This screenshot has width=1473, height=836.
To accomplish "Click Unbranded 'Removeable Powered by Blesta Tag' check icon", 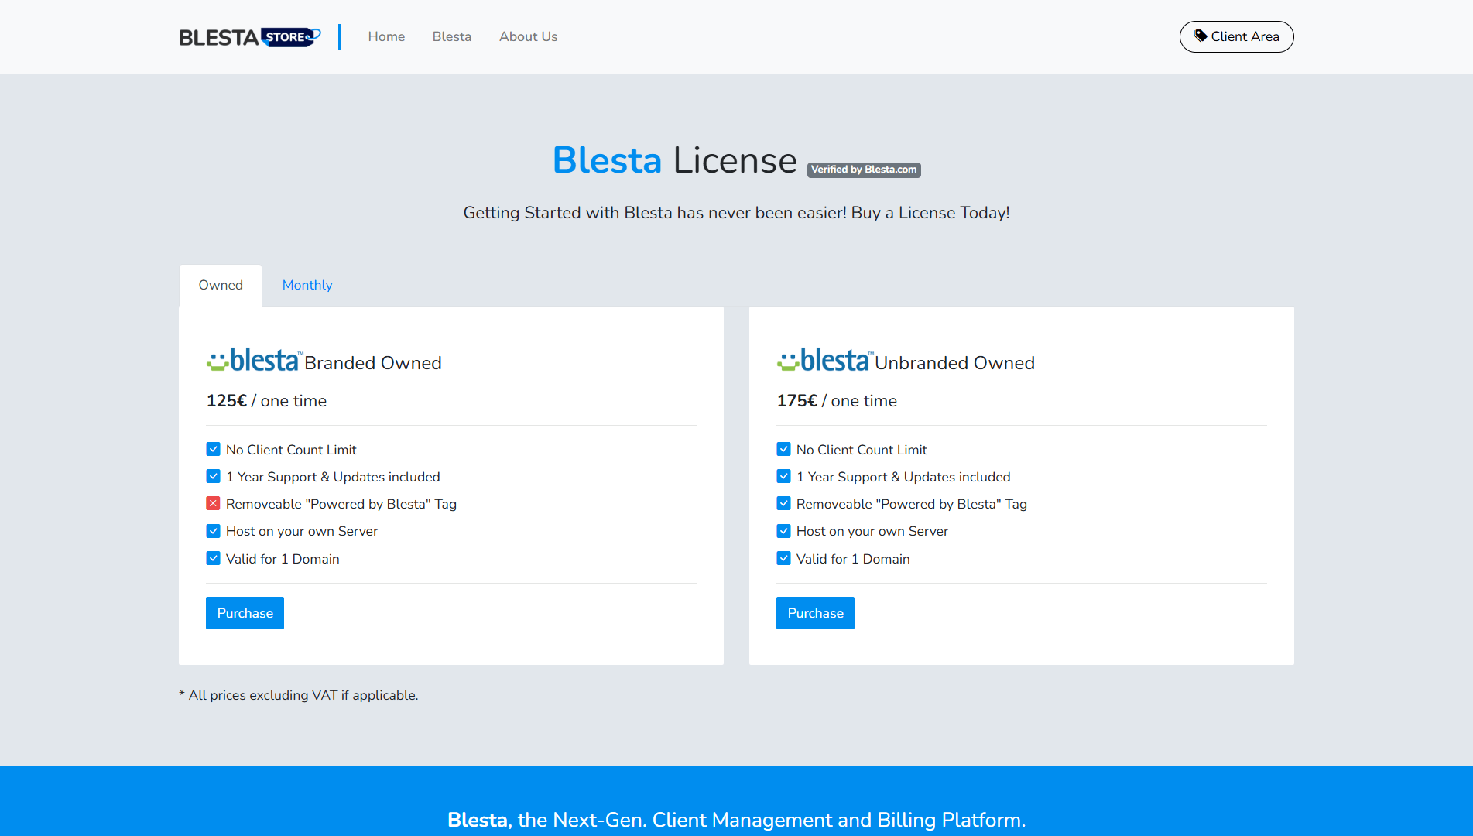I will (784, 504).
